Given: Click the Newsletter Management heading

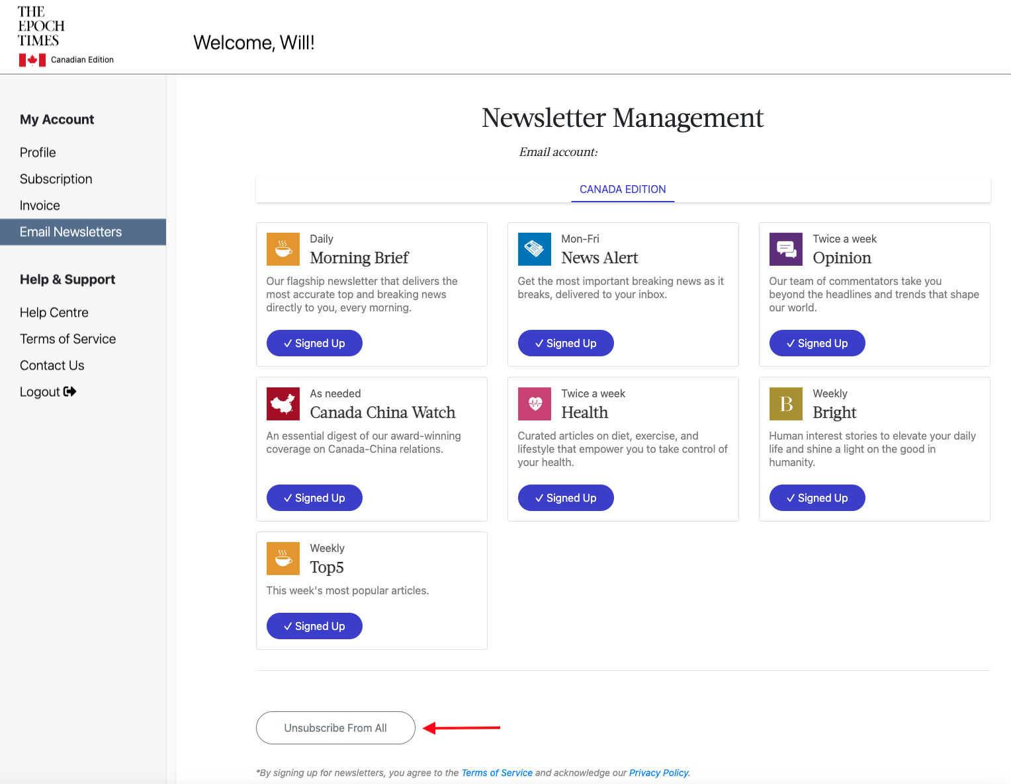Looking at the screenshot, I should click(623, 118).
